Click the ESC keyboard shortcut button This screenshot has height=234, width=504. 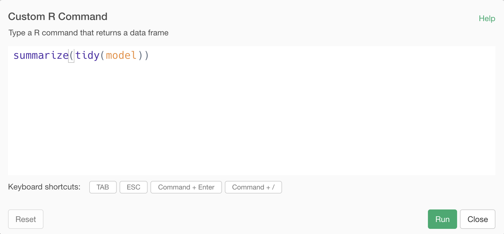pos(133,187)
